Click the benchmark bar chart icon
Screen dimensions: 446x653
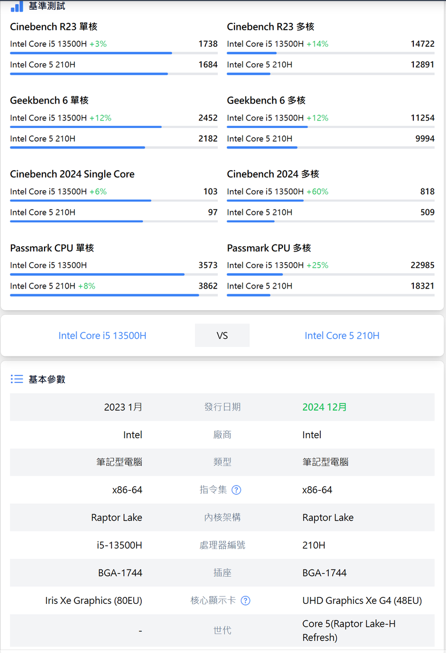click(x=17, y=6)
